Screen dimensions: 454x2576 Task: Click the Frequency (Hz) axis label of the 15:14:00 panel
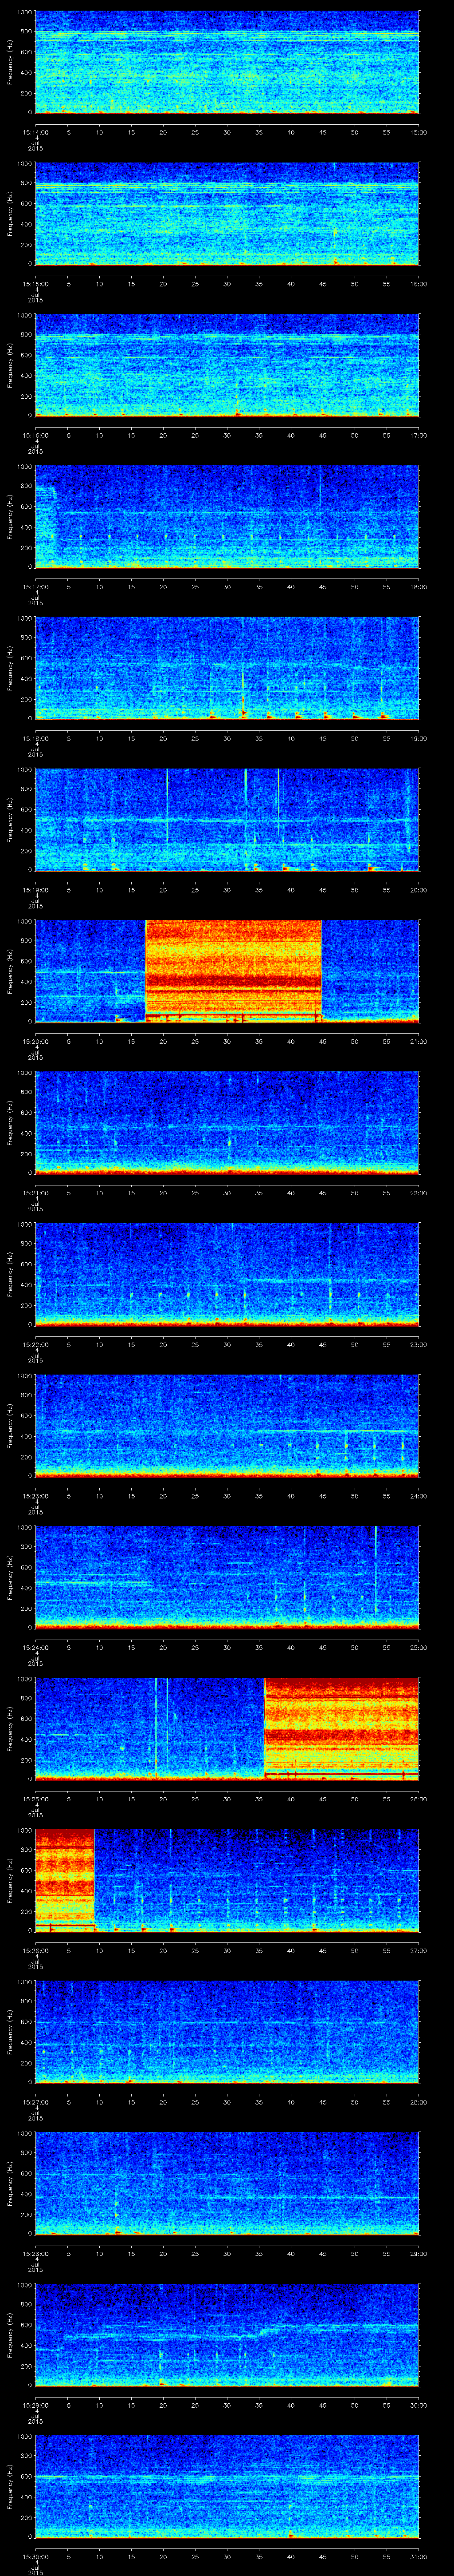point(10,62)
